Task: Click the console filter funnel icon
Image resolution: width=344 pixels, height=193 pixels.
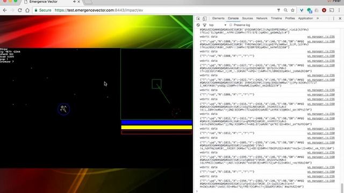Action: coord(205,25)
